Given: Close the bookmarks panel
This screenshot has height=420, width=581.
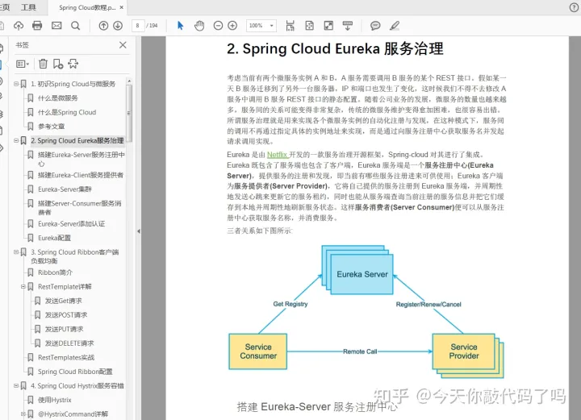Looking at the screenshot, I should tap(123, 45).
